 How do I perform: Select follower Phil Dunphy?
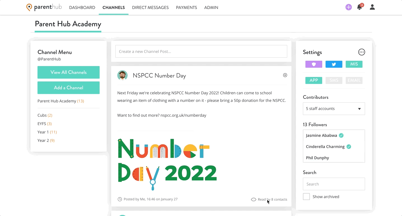(x=317, y=158)
